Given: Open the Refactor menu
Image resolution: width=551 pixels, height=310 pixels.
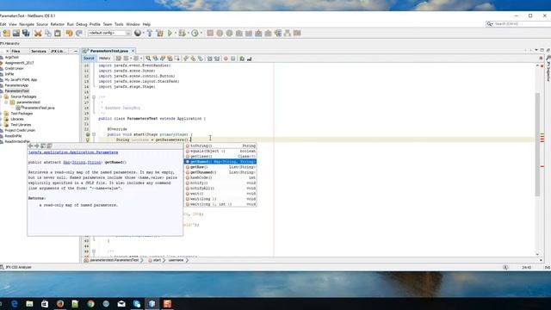Looking at the screenshot, I should coord(58,24).
